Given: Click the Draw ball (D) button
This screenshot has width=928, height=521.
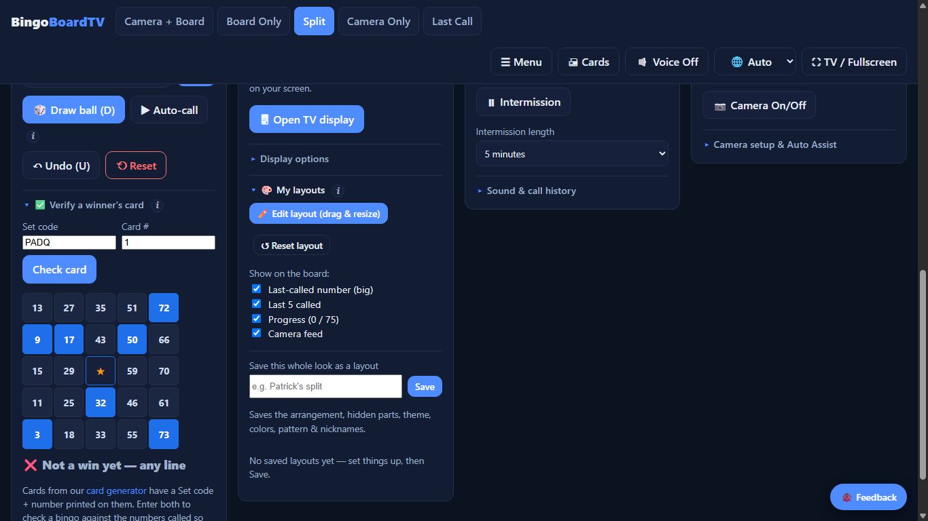Looking at the screenshot, I should point(73,110).
